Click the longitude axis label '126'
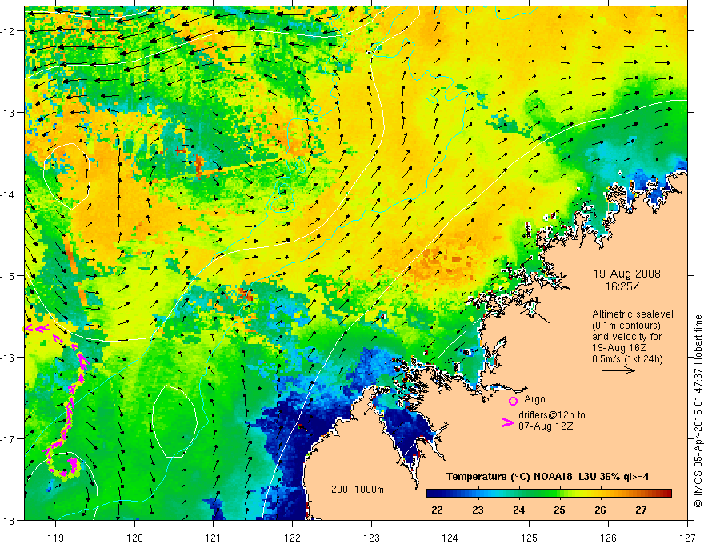704x544 pixels. pyautogui.click(x=608, y=538)
